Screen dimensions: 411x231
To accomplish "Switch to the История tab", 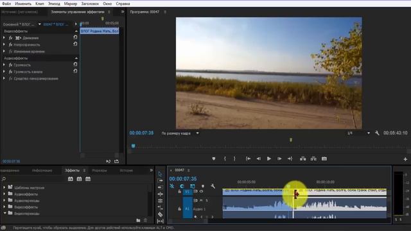I will 127,171.
